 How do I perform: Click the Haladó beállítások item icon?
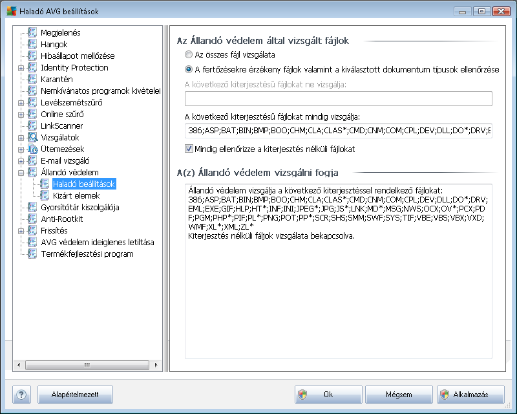point(44,184)
